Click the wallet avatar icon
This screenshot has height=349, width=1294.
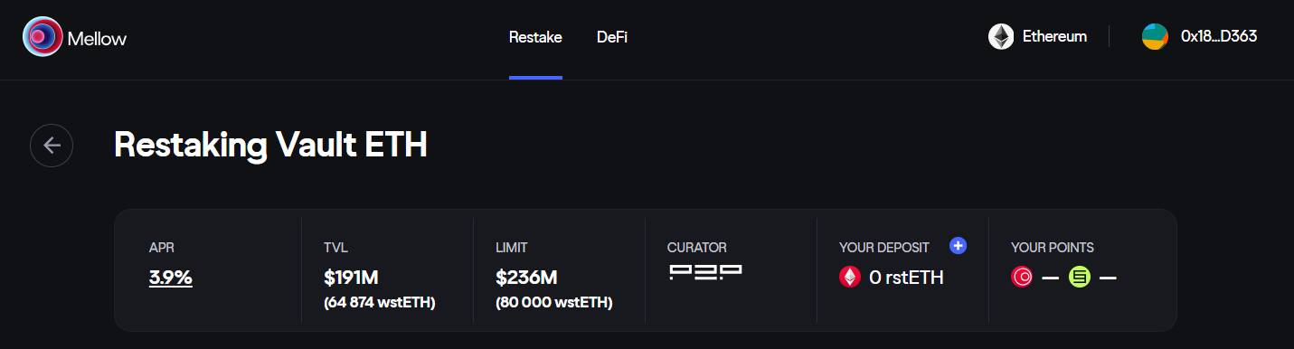1155,37
